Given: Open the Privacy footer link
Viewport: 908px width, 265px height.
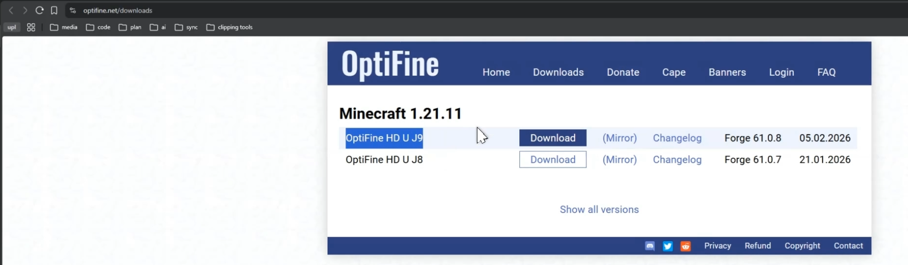Looking at the screenshot, I should coord(717,246).
